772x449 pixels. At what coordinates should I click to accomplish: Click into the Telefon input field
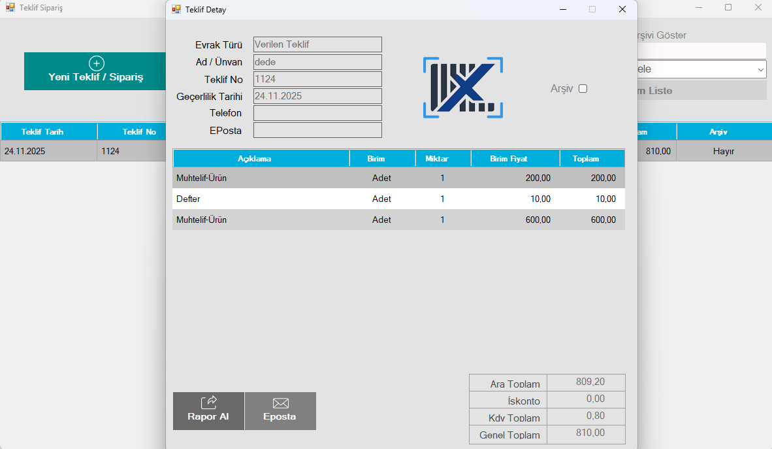pos(317,113)
